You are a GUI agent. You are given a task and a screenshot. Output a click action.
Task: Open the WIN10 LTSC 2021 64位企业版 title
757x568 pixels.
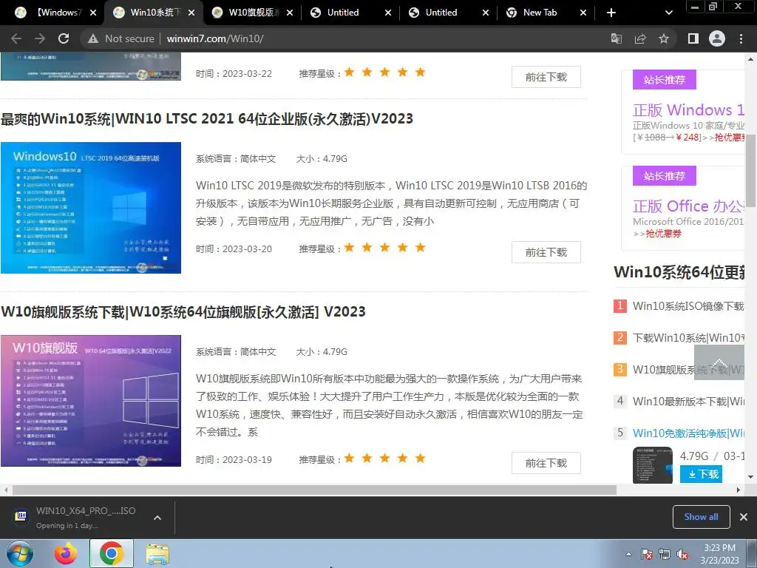(207, 119)
